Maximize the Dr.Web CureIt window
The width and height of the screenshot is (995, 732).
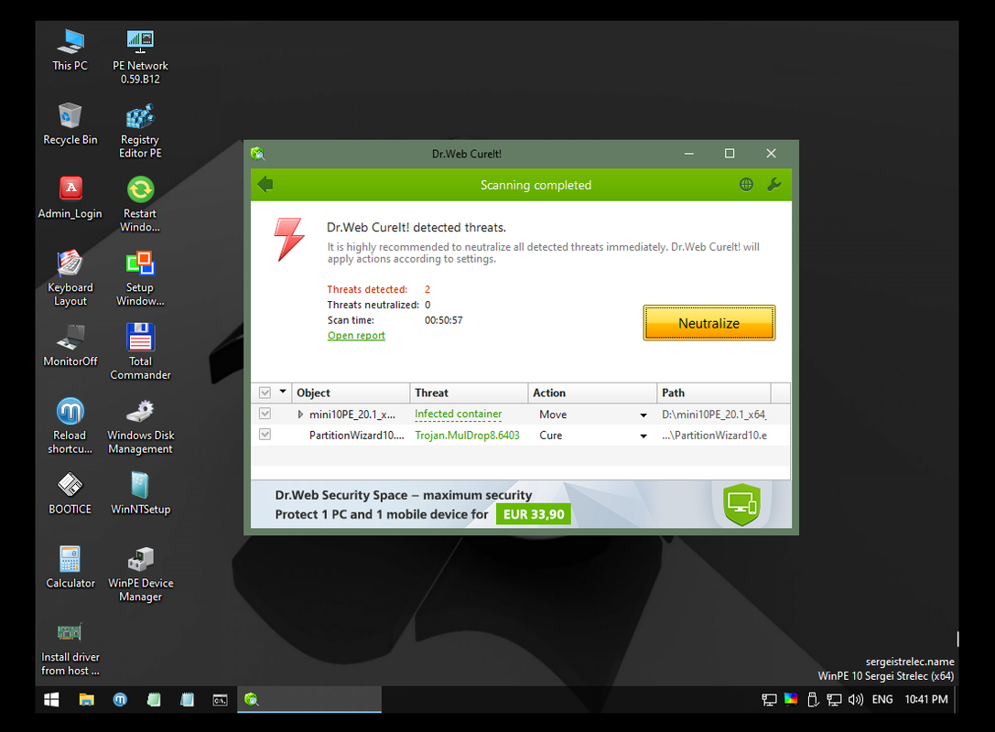point(730,154)
